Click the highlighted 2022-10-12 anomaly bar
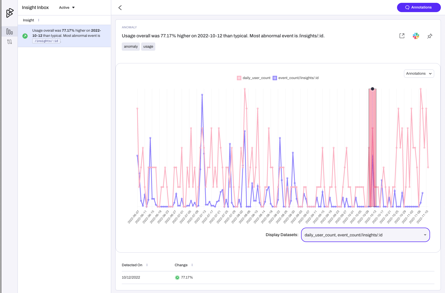This screenshot has height=293, width=445. tap(373, 148)
